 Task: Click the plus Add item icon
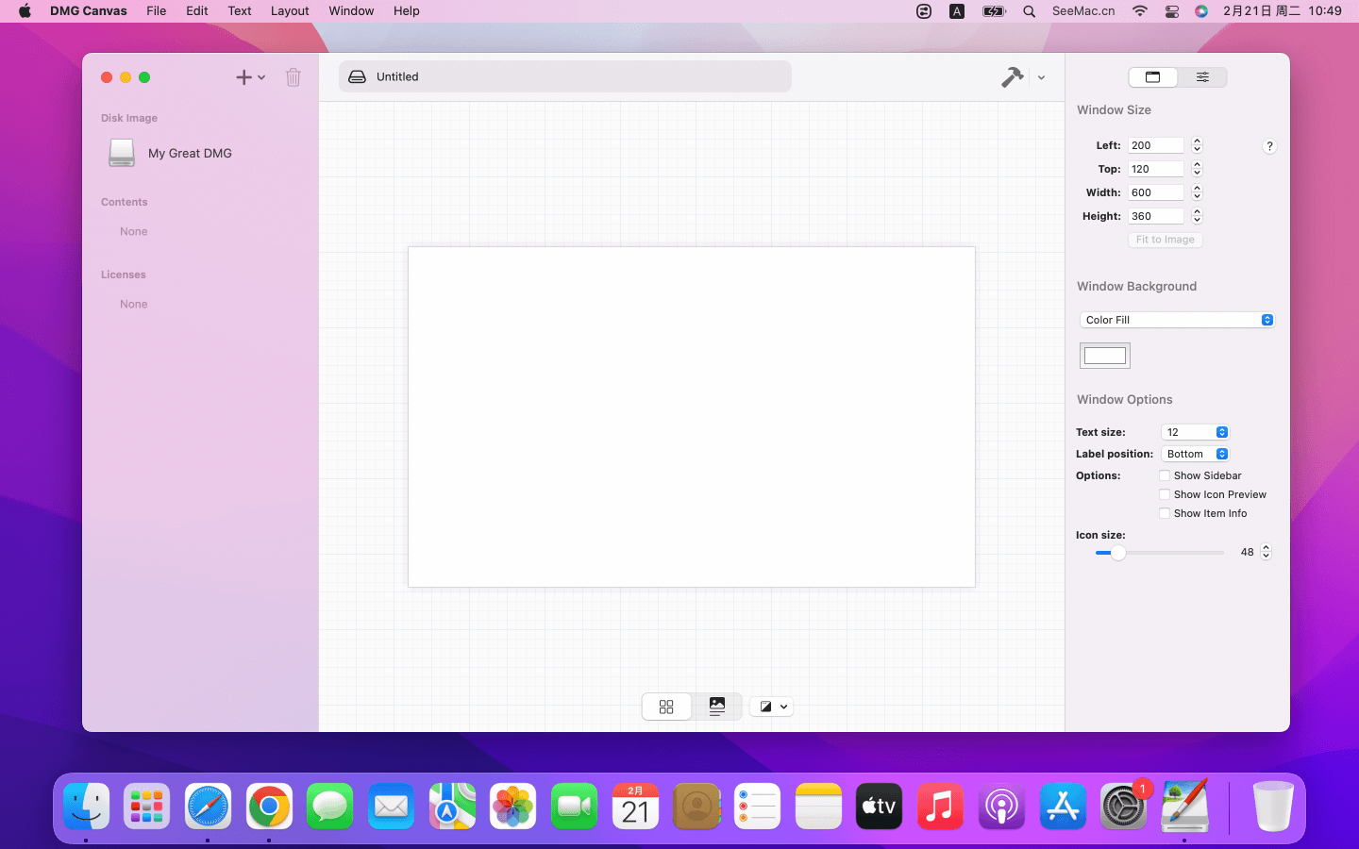point(243,77)
